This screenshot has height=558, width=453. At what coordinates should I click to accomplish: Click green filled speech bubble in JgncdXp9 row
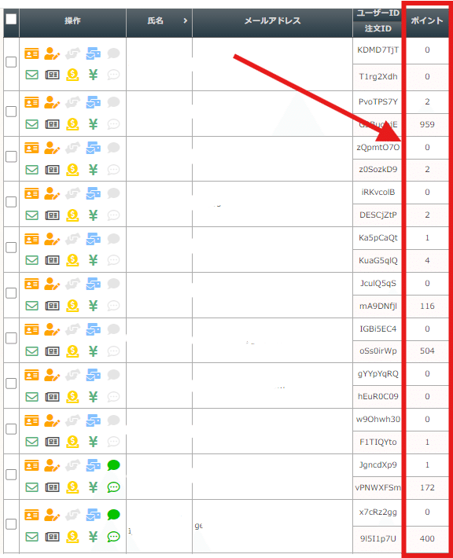pos(113,465)
